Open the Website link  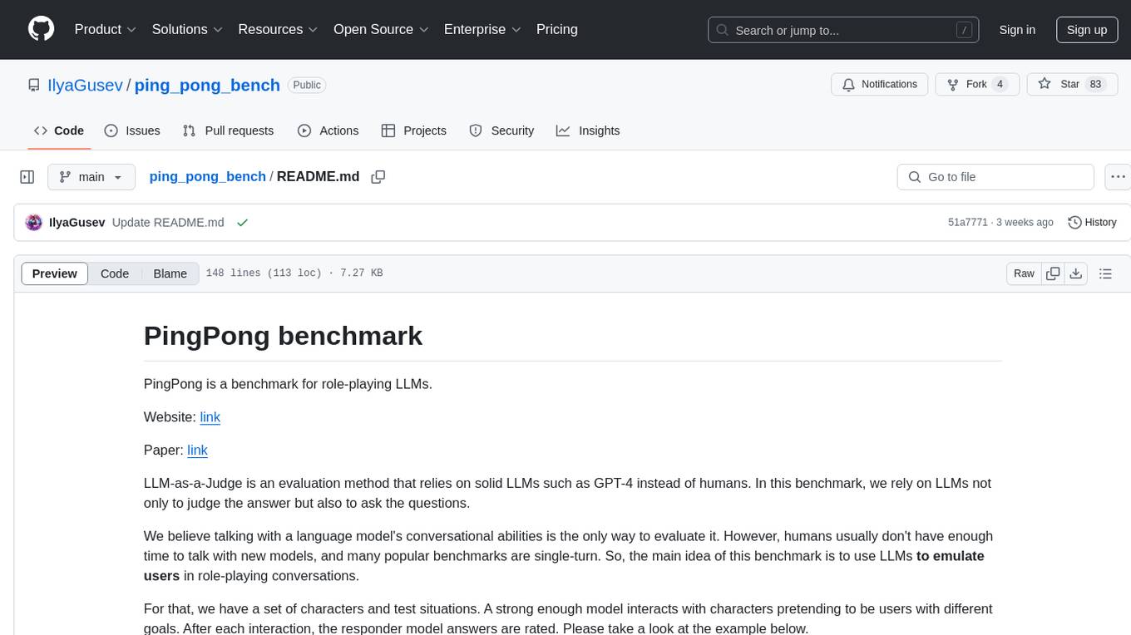tap(210, 417)
